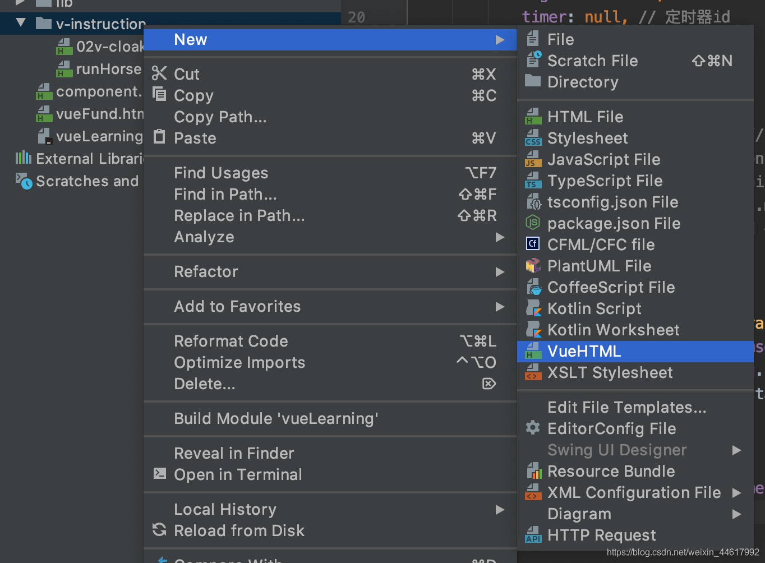
Task: Expand the Swing UI Designer submenu arrow
Action: 736,450
